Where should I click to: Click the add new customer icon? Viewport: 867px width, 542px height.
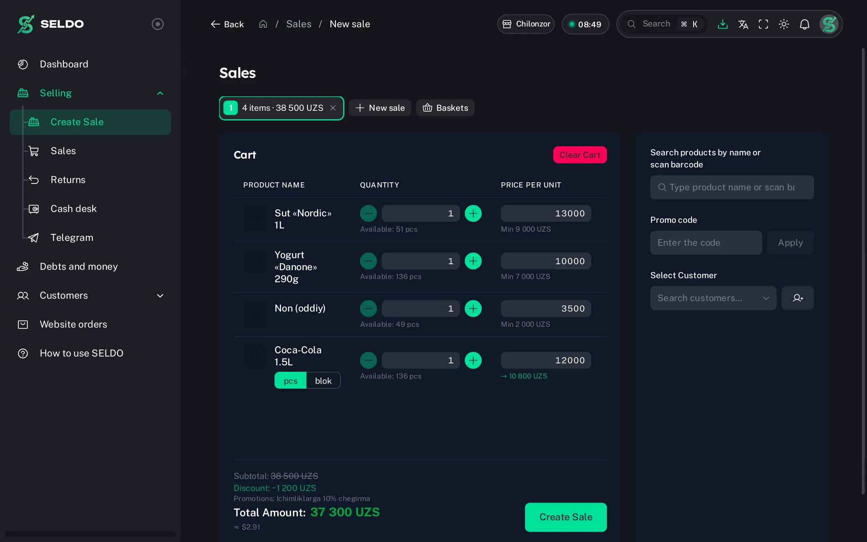pos(798,298)
